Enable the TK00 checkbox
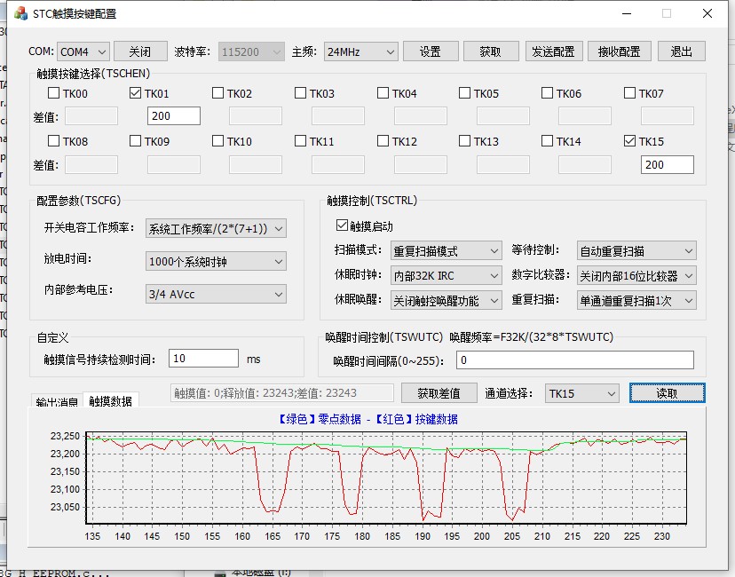Image resolution: width=735 pixels, height=577 pixels. [x=54, y=93]
